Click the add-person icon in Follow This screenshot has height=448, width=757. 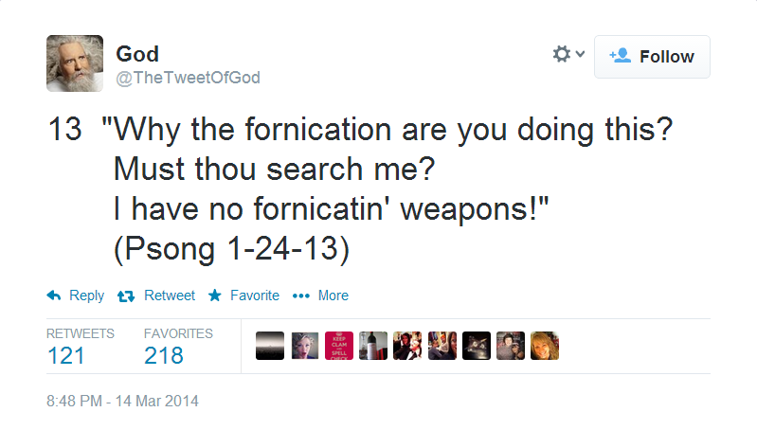pyautogui.click(x=620, y=56)
